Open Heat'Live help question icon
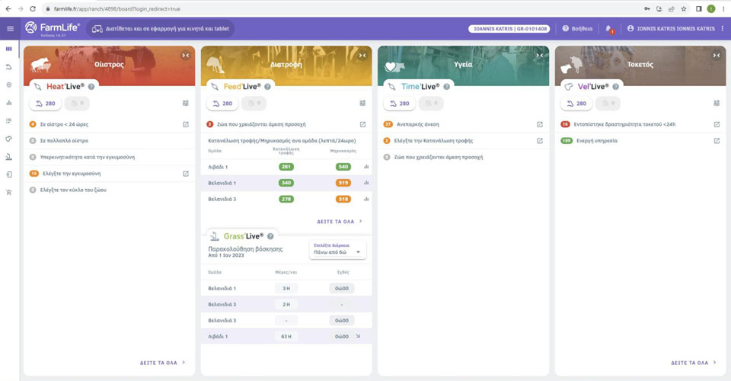The height and width of the screenshot is (381, 731). pyautogui.click(x=91, y=86)
